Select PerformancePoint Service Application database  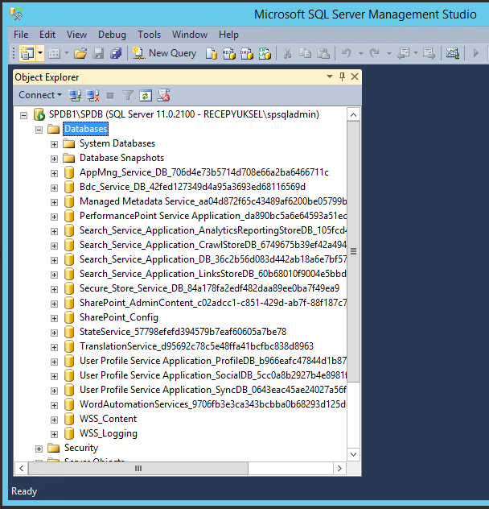point(213,216)
